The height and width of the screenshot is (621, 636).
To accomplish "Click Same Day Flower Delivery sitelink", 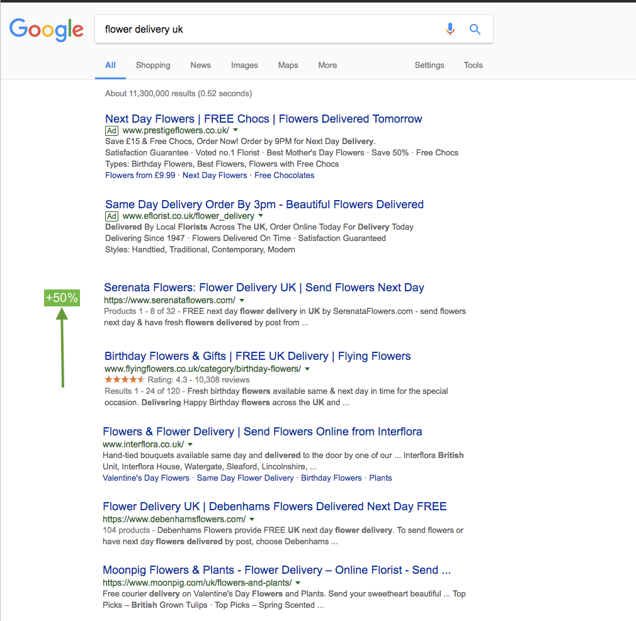I will pyautogui.click(x=245, y=478).
